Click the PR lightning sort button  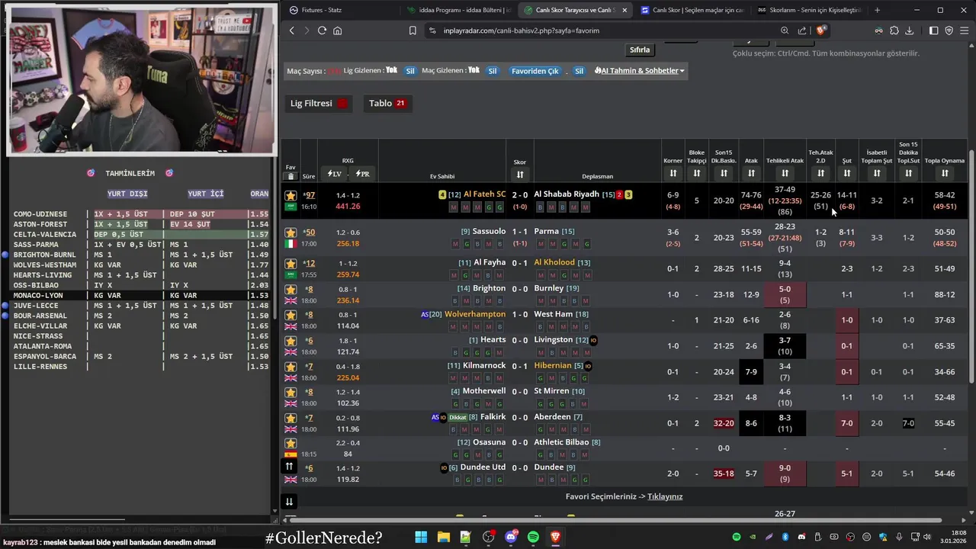click(x=362, y=174)
